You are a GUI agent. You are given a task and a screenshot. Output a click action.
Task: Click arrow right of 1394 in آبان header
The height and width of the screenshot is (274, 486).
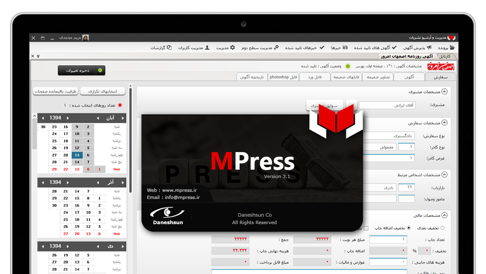coord(68,118)
